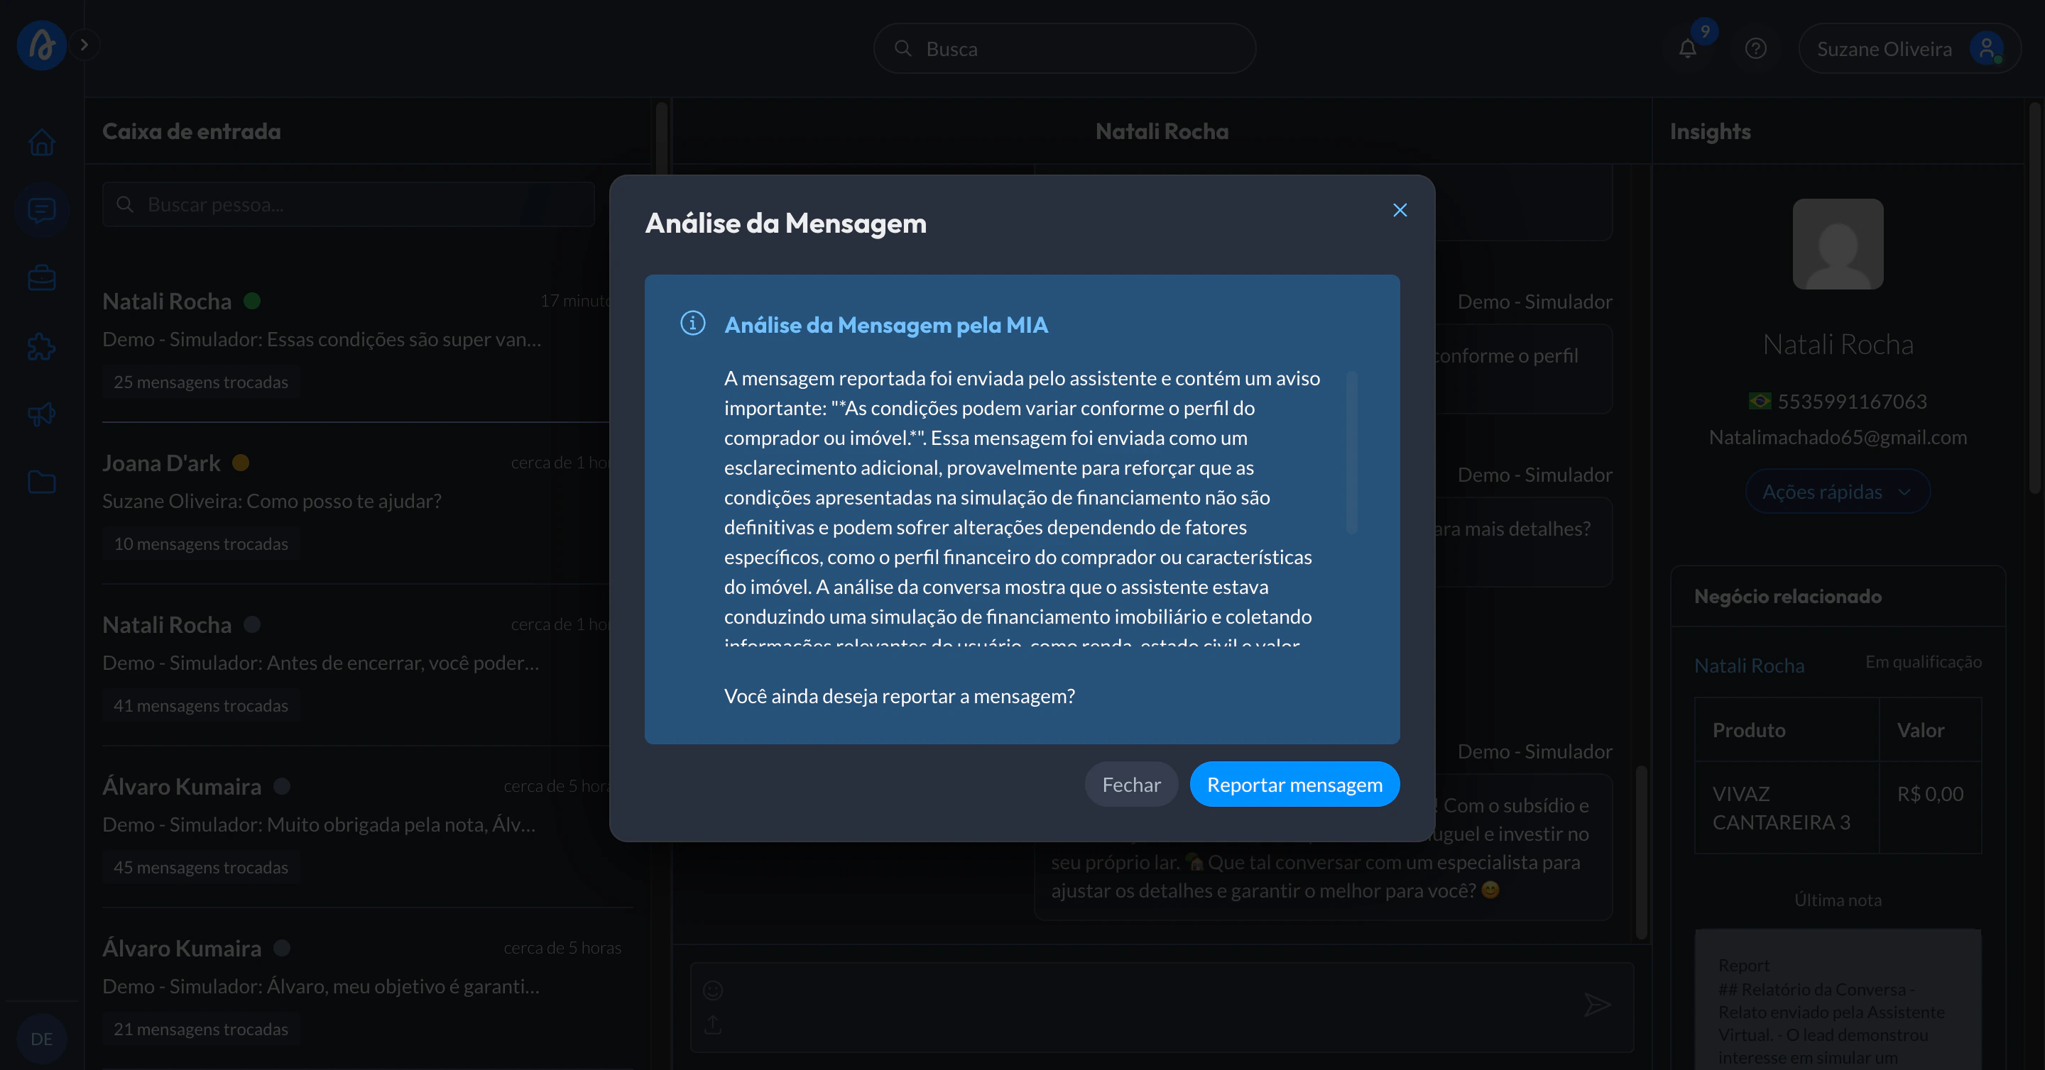Open the chat inbox sidebar icon
Image resolution: width=2045 pixels, height=1070 pixels.
click(41, 210)
